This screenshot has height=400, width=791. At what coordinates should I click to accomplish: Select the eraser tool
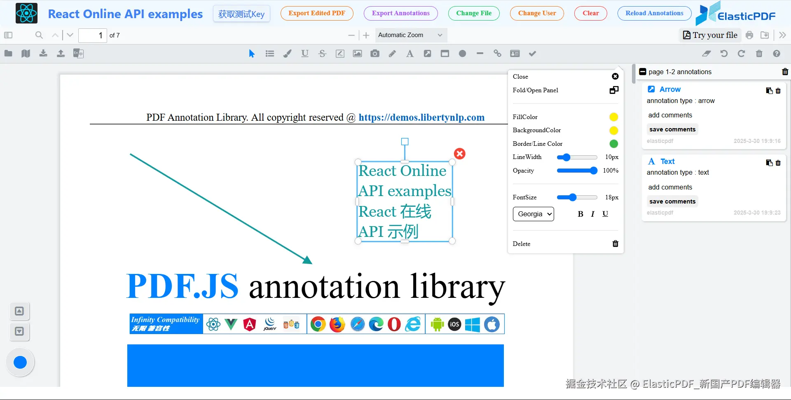707,54
